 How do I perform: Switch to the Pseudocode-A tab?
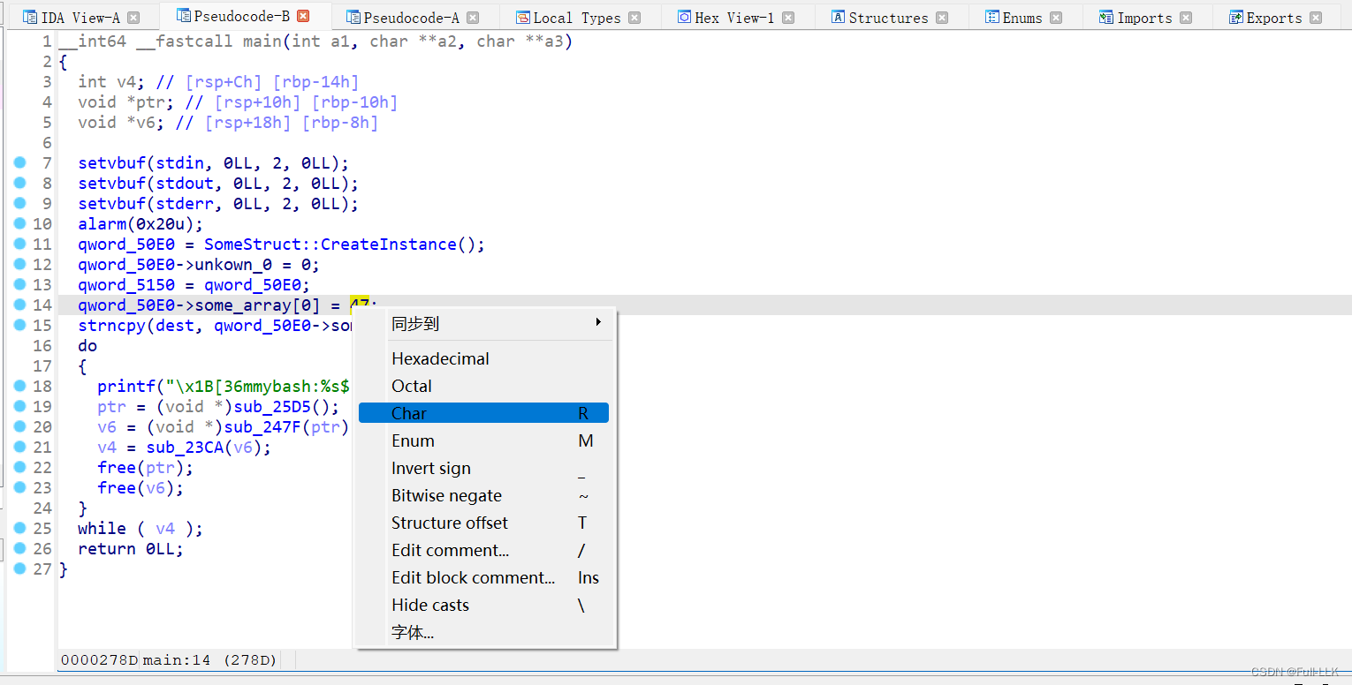point(411,18)
